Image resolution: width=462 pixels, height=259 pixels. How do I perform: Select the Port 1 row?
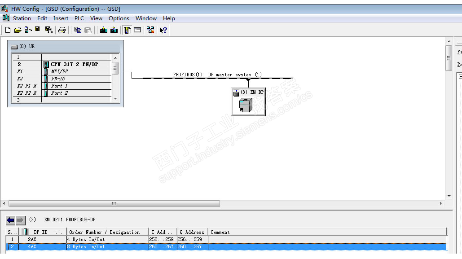[62, 86]
